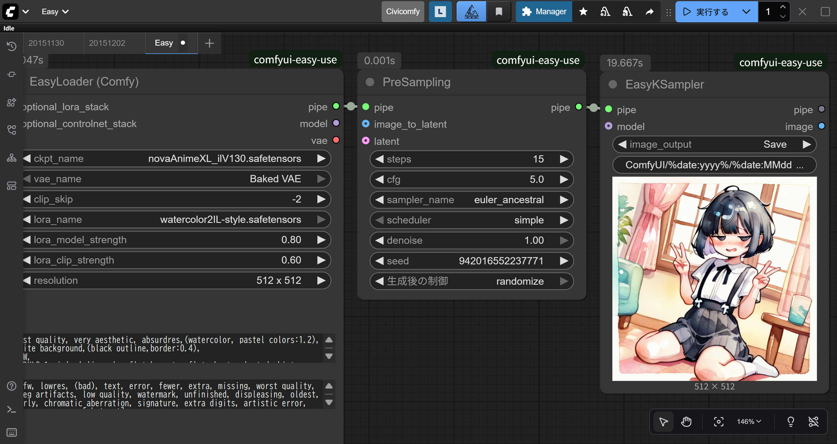Click the Civicomfy button
The height and width of the screenshot is (444, 837).
pyautogui.click(x=403, y=12)
